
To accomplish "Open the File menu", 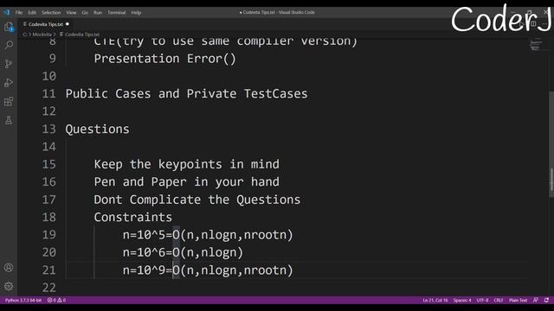I will (x=19, y=12).
